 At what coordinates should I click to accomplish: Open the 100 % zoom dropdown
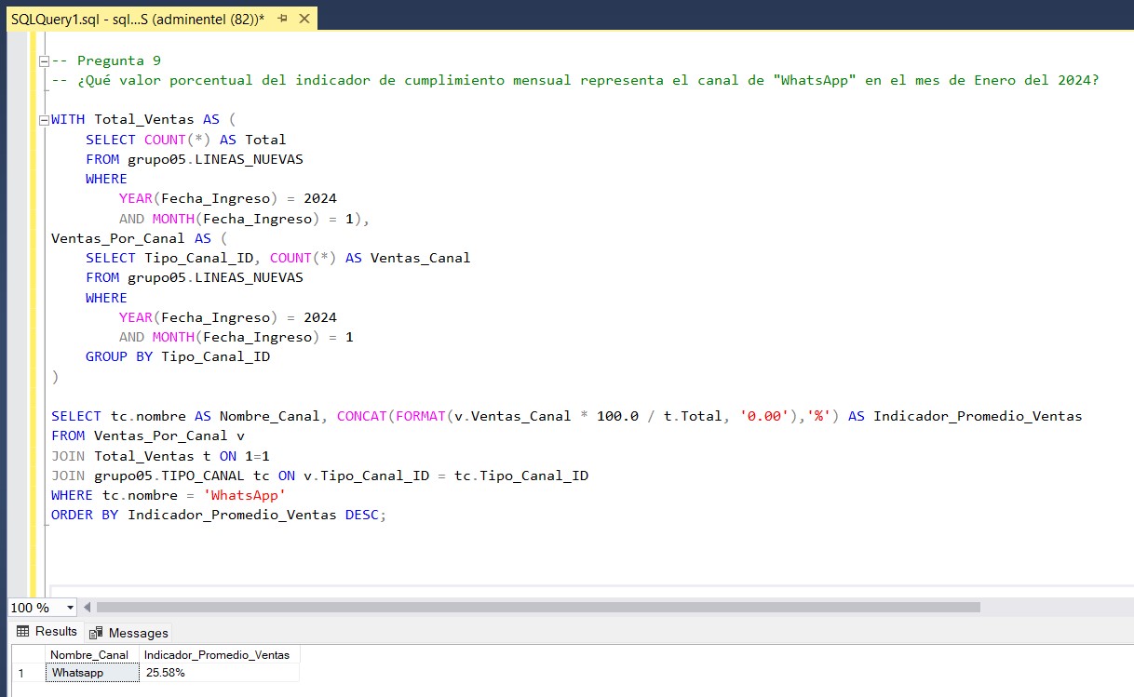(x=71, y=608)
